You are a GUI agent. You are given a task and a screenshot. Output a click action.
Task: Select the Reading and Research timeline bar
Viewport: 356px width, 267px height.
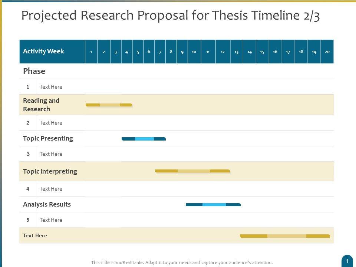tap(109, 105)
